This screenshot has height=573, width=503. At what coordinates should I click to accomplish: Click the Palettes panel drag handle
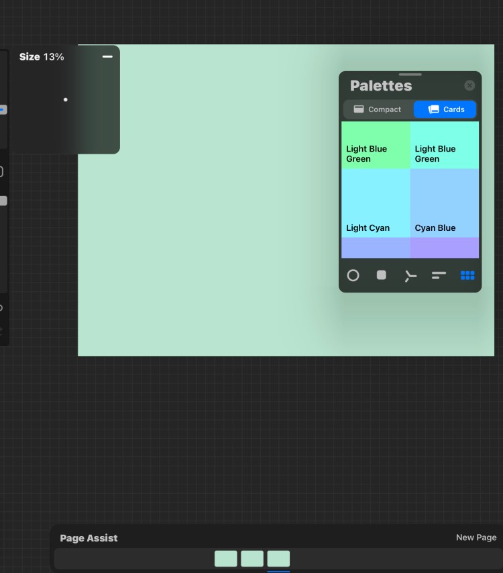click(x=410, y=74)
